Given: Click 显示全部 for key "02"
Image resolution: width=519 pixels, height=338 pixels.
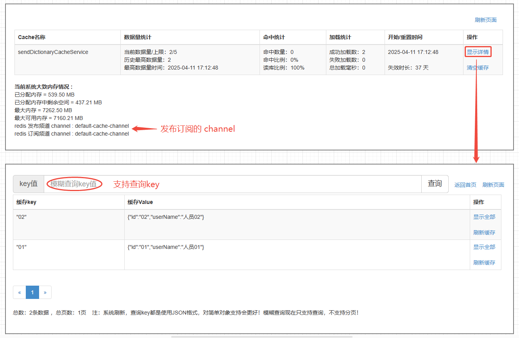Looking at the screenshot, I should tap(484, 217).
